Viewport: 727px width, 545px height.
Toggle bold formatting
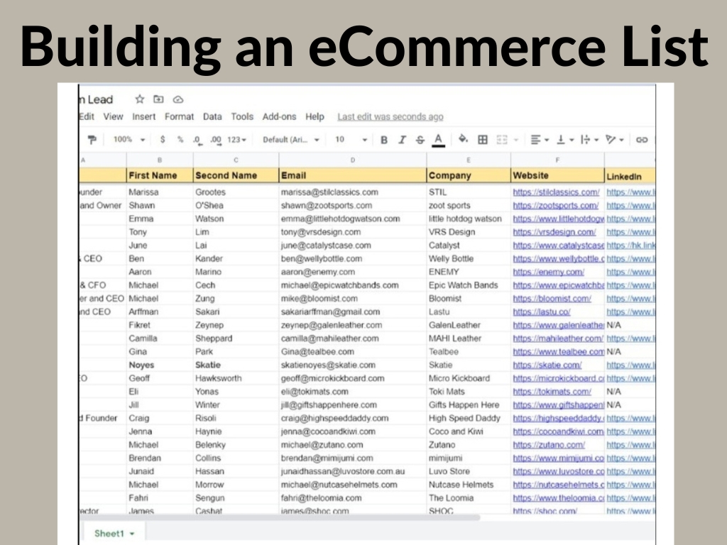click(x=384, y=140)
